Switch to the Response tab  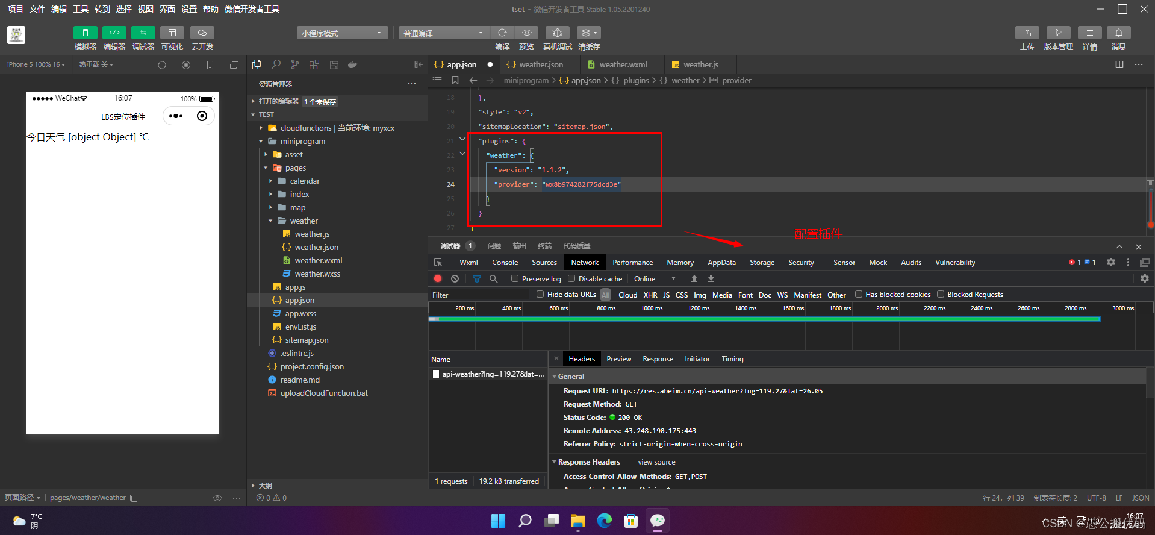click(x=658, y=359)
